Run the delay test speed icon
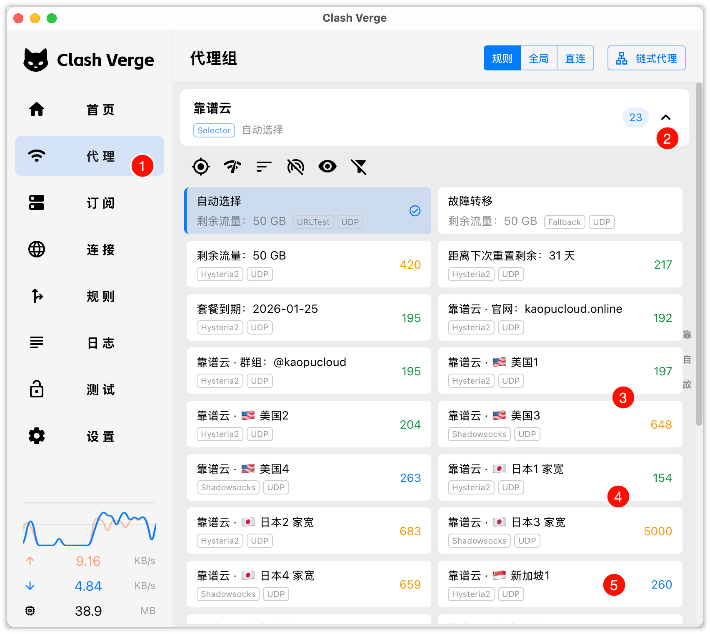The height and width of the screenshot is (634, 710). click(x=232, y=167)
